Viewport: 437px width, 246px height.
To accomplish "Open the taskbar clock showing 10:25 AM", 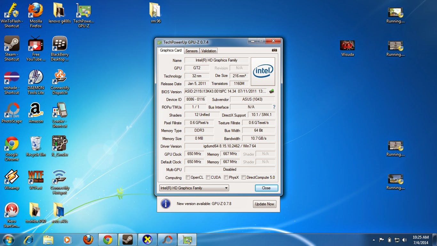I will (421, 240).
